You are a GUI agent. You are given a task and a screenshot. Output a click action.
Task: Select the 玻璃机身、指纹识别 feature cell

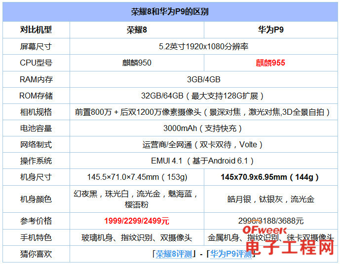click(137, 238)
